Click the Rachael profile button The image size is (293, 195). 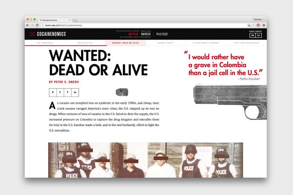259,19
